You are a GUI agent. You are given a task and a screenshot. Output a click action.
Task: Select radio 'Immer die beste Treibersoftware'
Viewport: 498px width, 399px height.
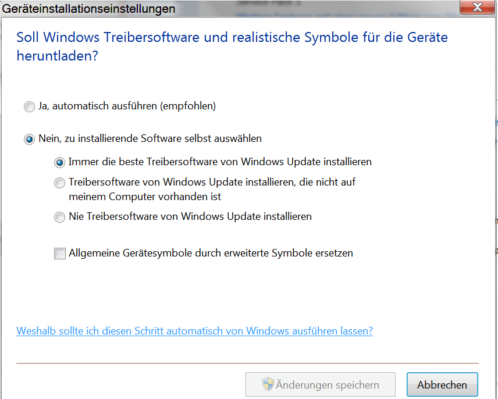click(59, 162)
